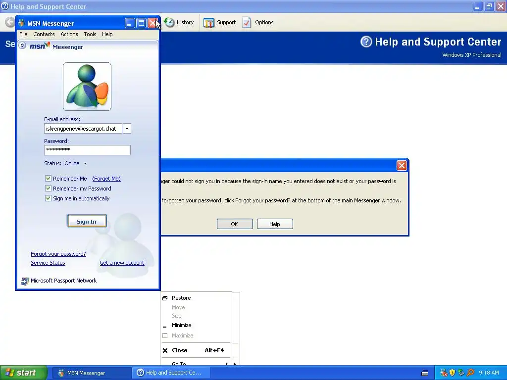
Task: Close the MSN Messenger window
Action: [x=152, y=23]
